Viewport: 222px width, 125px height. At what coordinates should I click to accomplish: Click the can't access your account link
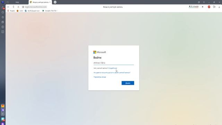(112, 73)
